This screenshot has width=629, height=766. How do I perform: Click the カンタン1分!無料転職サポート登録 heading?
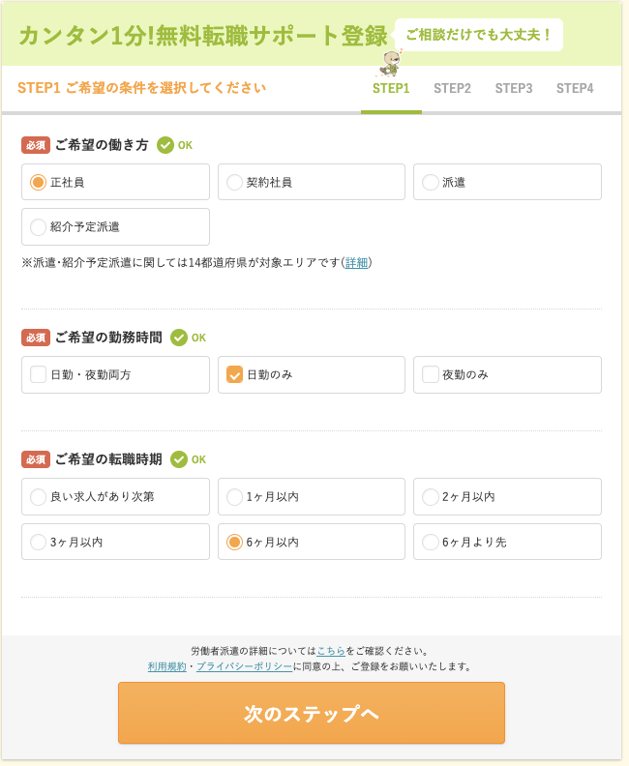203,36
